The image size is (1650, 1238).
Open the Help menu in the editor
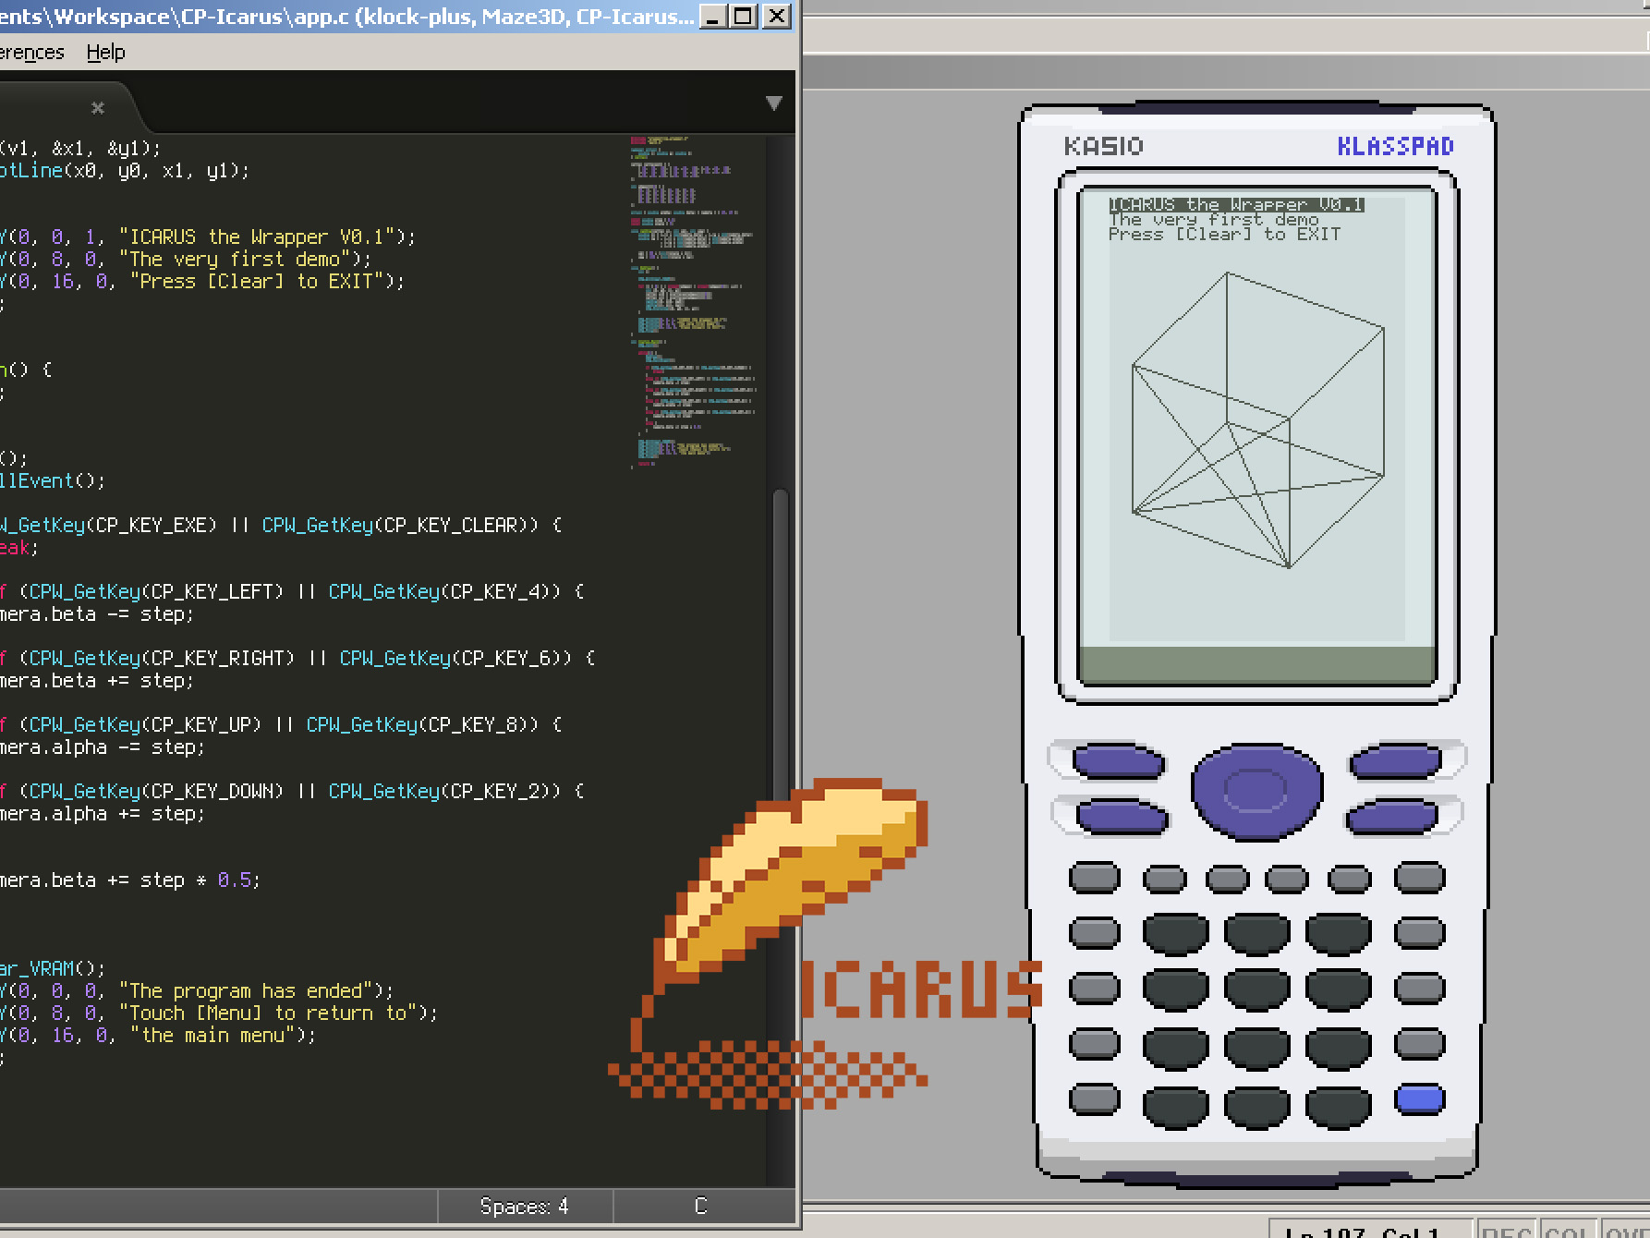(105, 53)
